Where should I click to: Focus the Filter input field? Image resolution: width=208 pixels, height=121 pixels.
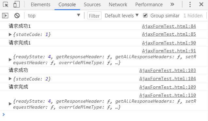pos(94,16)
